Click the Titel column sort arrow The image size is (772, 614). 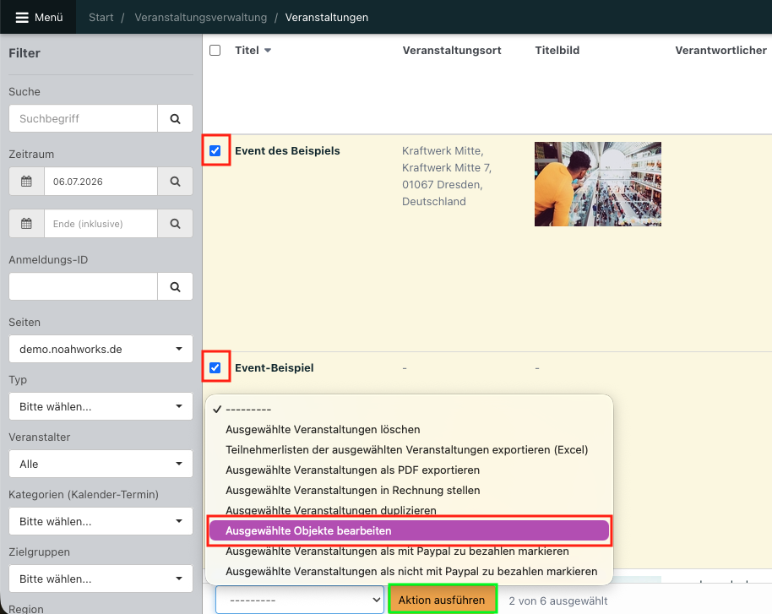coord(268,51)
